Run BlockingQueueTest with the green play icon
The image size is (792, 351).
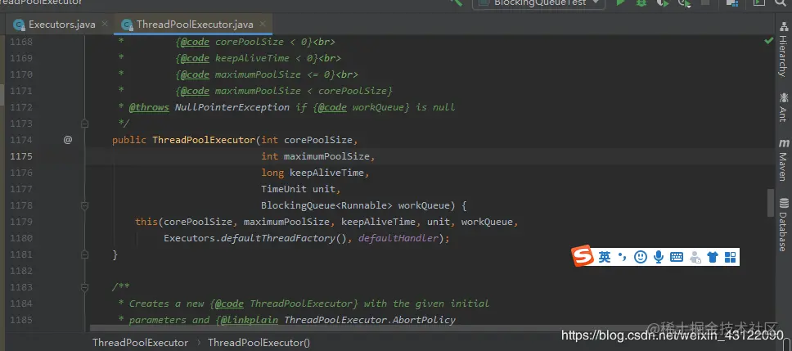click(621, 2)
